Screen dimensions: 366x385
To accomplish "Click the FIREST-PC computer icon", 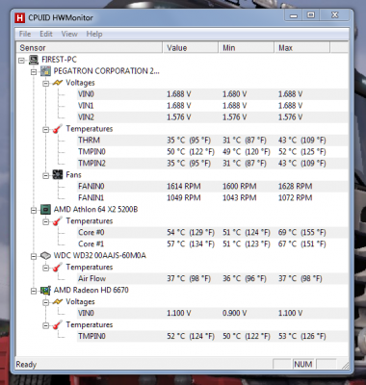I will tap(34, 60).
